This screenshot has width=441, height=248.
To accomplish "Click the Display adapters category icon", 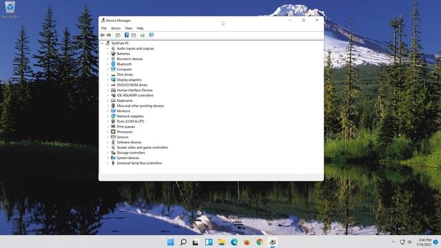I will tap(113, 80).
